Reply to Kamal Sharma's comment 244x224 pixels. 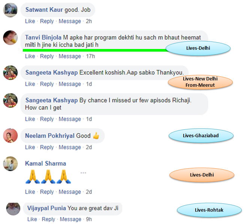[x=47, y=192]
